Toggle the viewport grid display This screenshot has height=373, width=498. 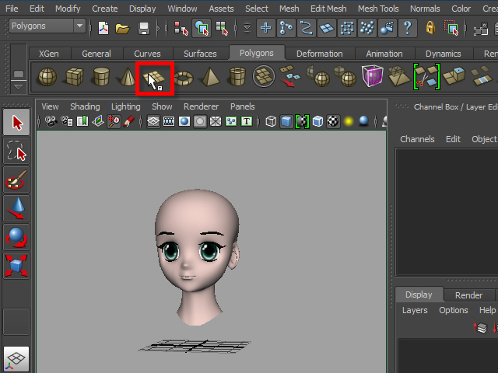pyautogui.click(x=153, y=121)
